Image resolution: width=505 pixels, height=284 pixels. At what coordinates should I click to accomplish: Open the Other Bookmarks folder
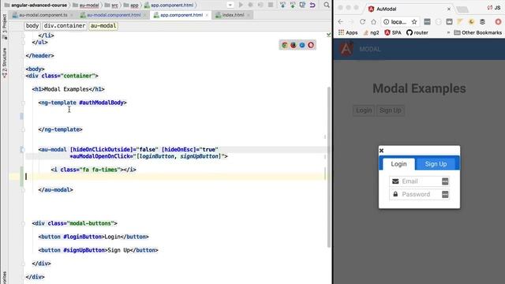point(477,32)
